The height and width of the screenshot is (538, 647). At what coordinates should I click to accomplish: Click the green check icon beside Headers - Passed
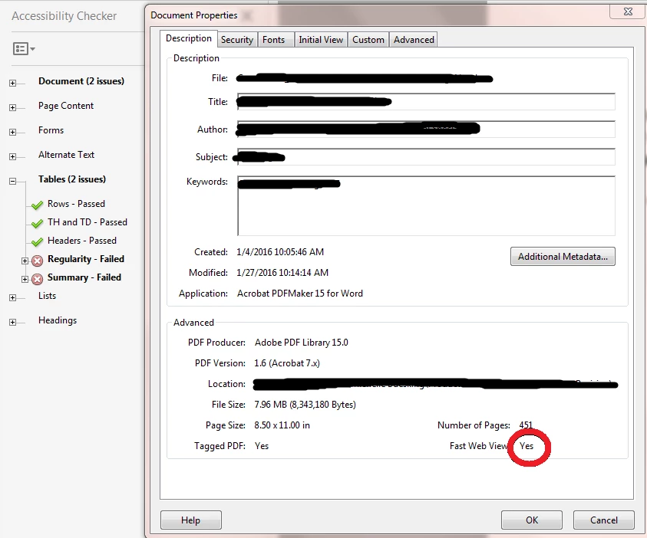(37, 241)
